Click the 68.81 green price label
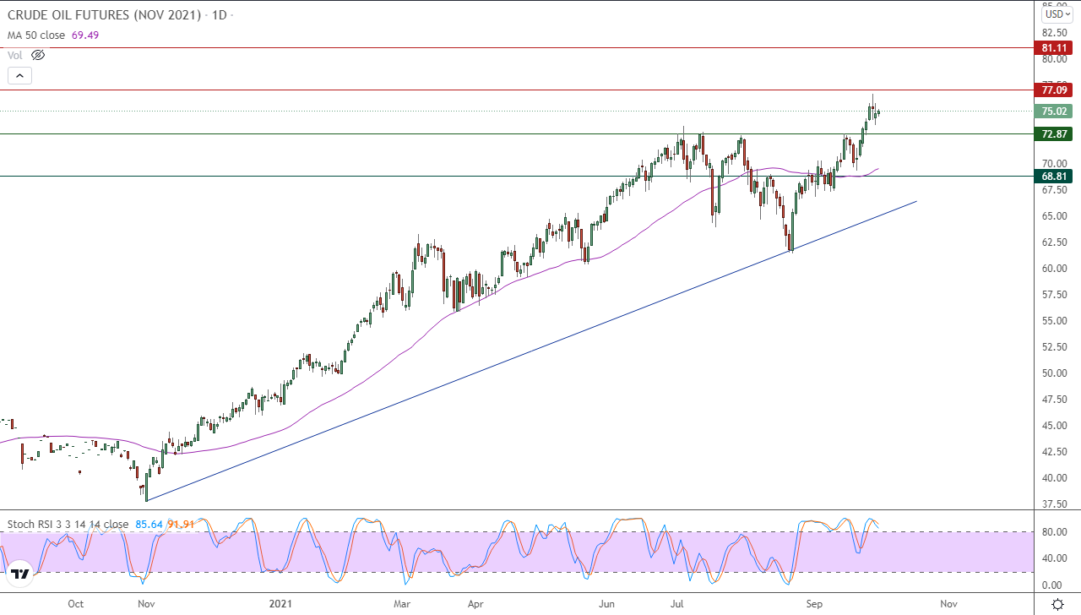The image size is (1081, 615). 1054,176
